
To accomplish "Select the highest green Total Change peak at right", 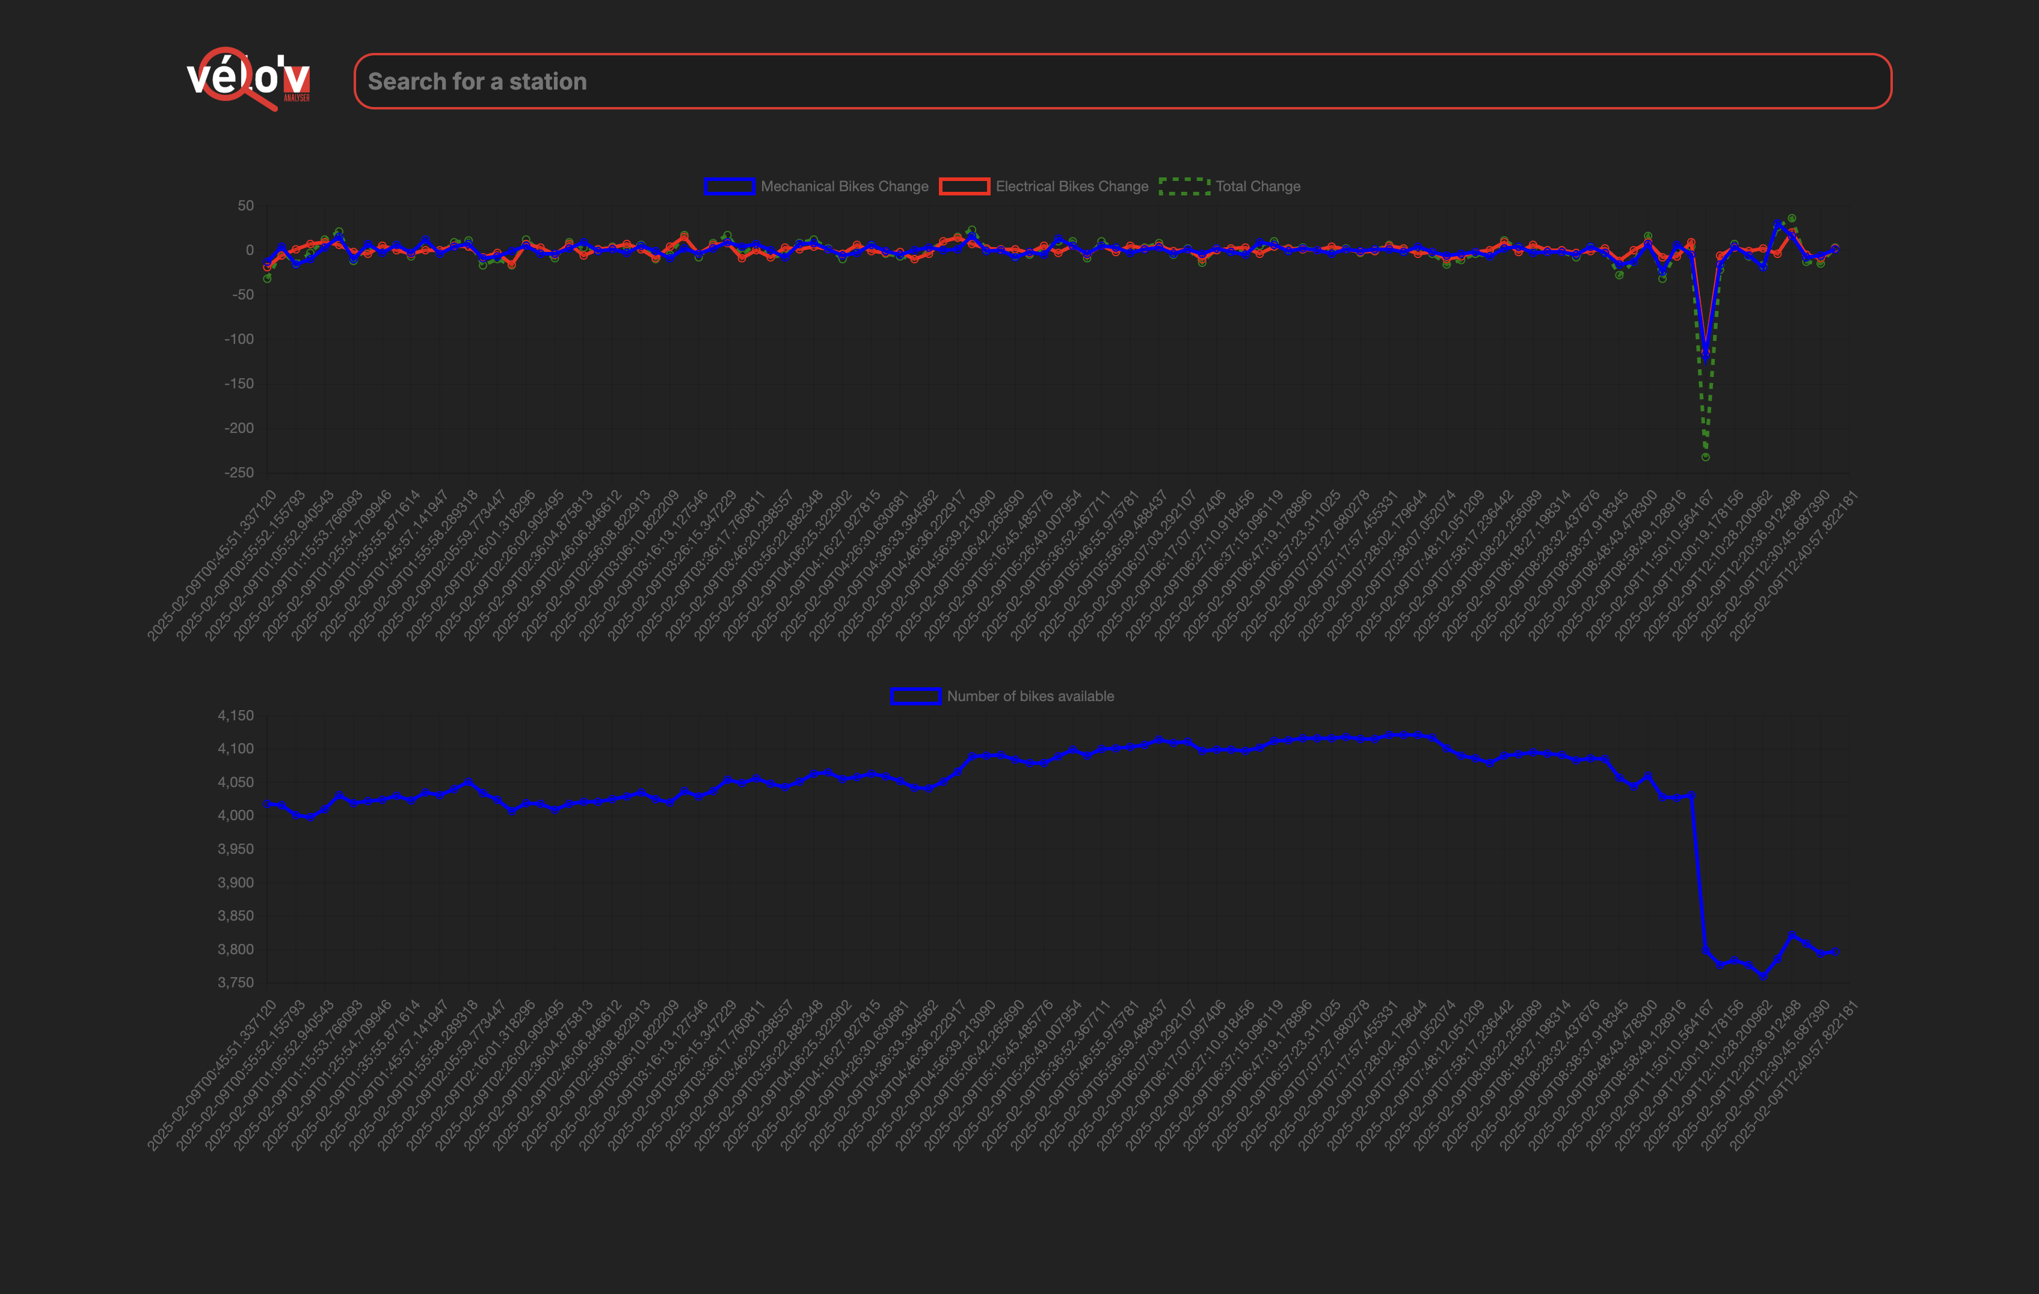I will (x=1792, y=218).
